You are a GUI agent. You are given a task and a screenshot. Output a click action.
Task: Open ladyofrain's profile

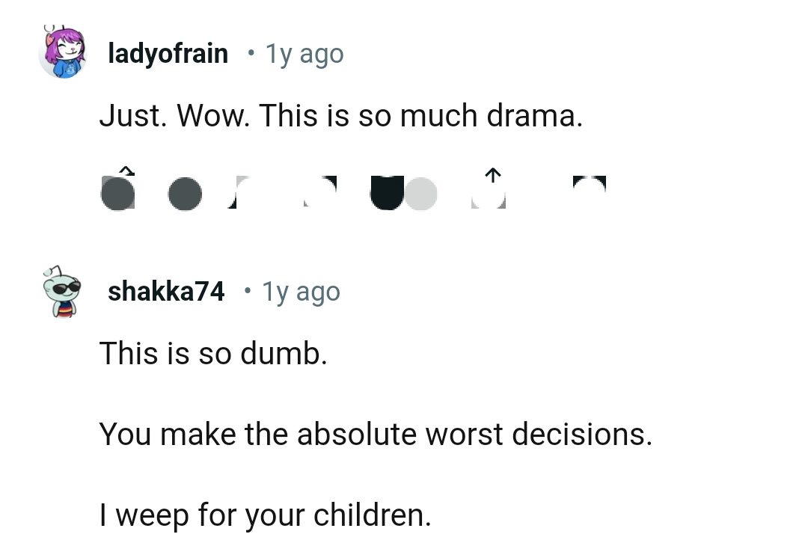168,52
